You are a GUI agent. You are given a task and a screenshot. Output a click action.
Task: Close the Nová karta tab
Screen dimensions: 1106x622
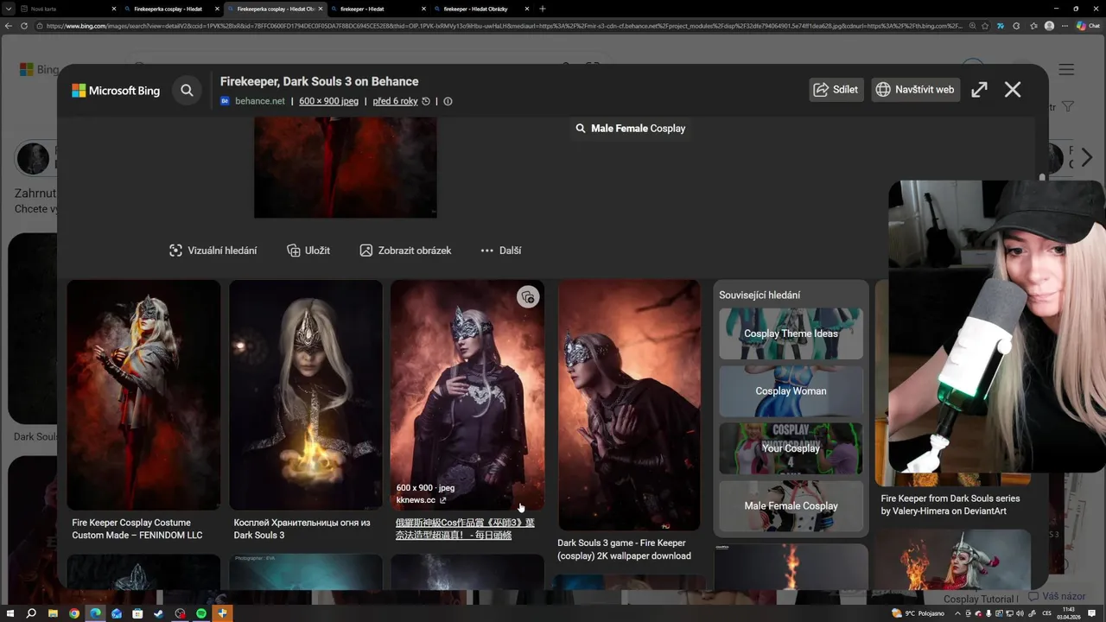pyautogui.click(x=113, y=9)
